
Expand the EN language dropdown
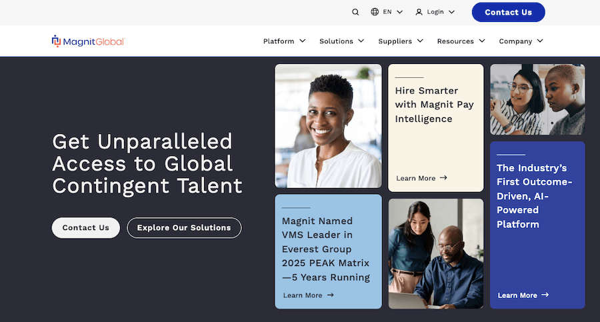pos(399,12)
